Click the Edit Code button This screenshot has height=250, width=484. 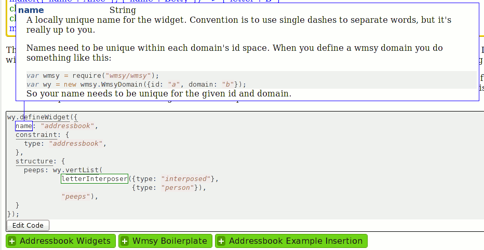[28, 225]
